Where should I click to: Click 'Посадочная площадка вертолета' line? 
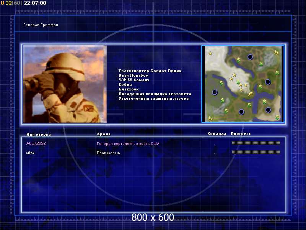[155, 94]
